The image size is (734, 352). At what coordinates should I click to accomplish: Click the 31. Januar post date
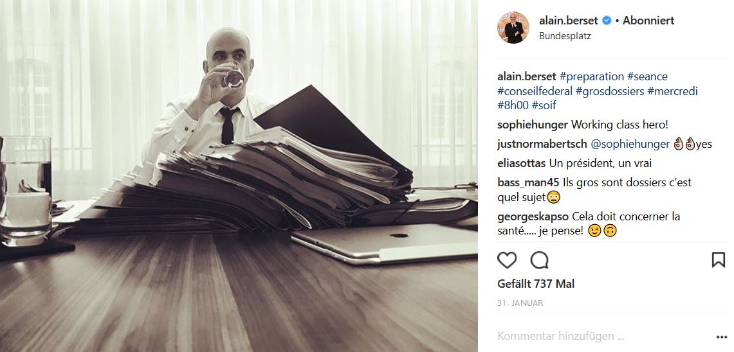520,303
